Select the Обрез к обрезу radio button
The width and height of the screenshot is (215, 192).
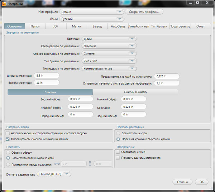tap(8, 152)
